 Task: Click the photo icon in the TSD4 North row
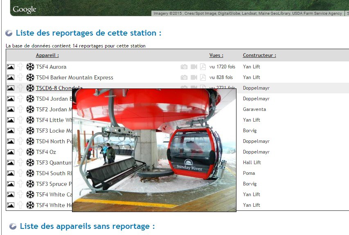[11, 141]
